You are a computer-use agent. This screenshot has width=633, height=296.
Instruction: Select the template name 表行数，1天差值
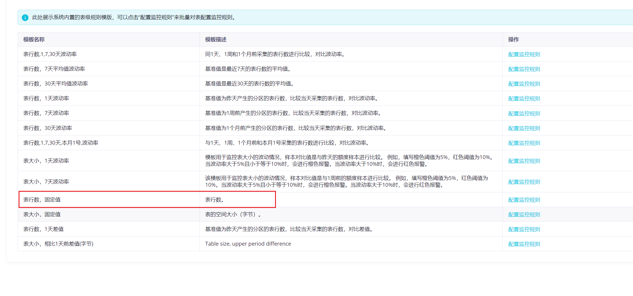[x=43, y=229]
